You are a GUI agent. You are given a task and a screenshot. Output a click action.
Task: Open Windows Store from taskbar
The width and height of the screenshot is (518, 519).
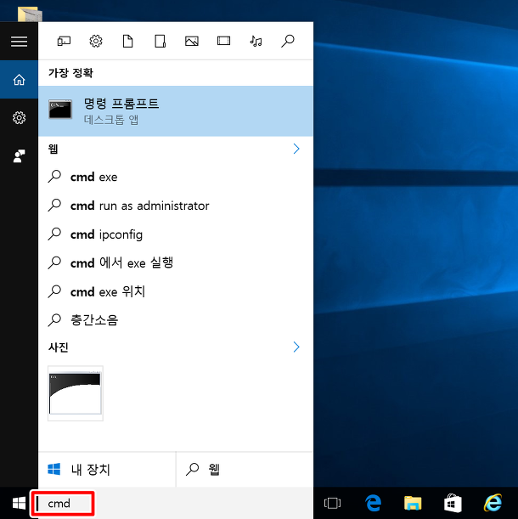[453, 503]
